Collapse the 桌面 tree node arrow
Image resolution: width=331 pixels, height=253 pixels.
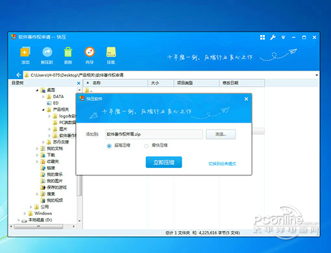[37, 90]
